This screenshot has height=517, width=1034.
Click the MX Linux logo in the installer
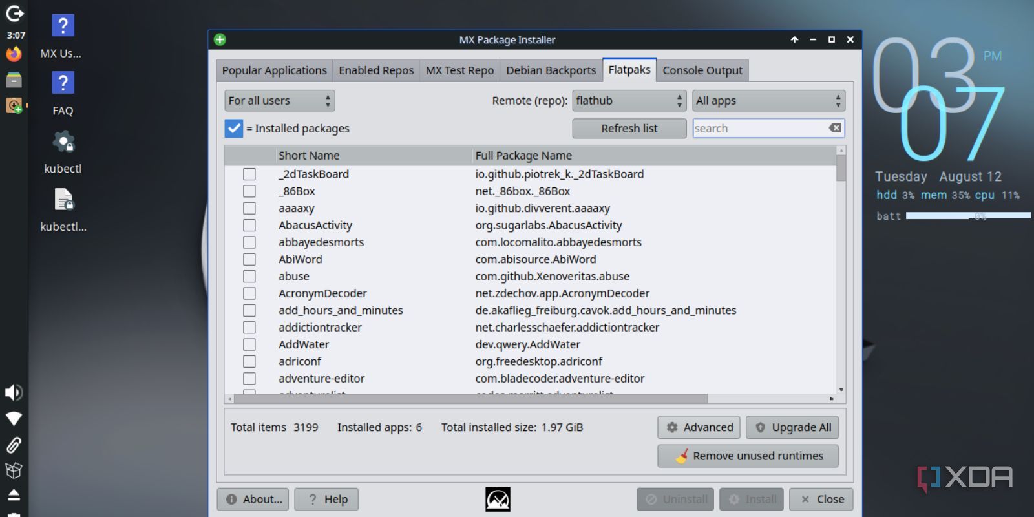498,499
